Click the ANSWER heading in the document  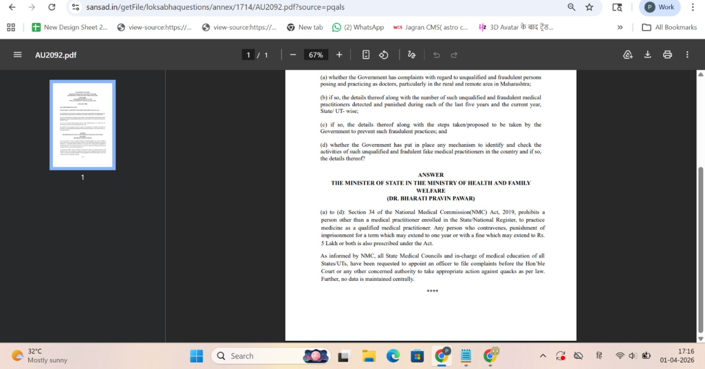[x=431, y=175]
